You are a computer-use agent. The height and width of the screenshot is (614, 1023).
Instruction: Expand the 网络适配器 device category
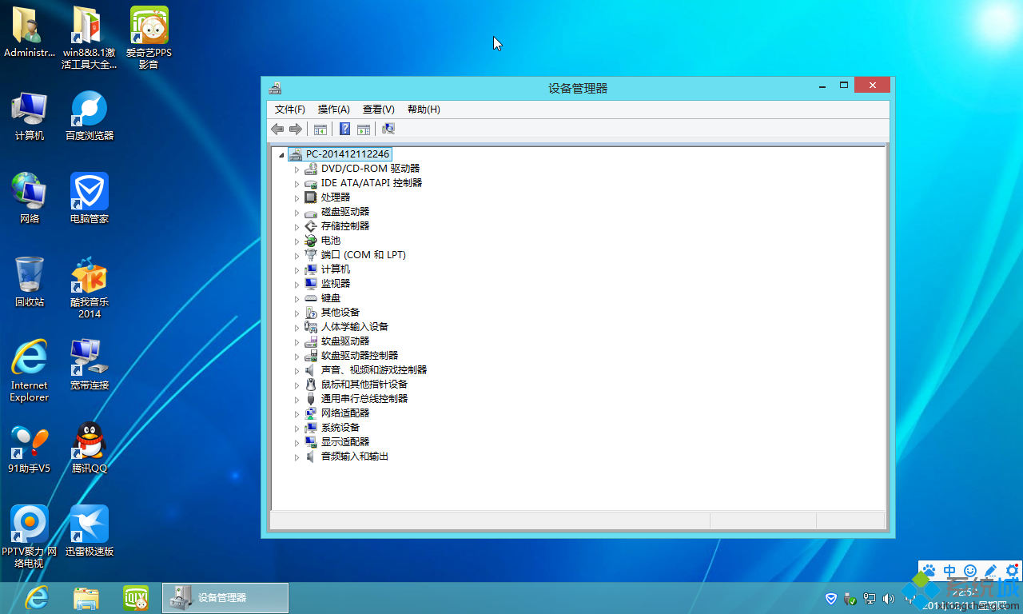(297, 414)
